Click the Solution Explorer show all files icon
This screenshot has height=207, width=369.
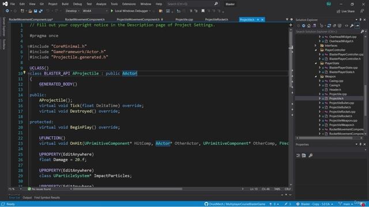(340, 25)
